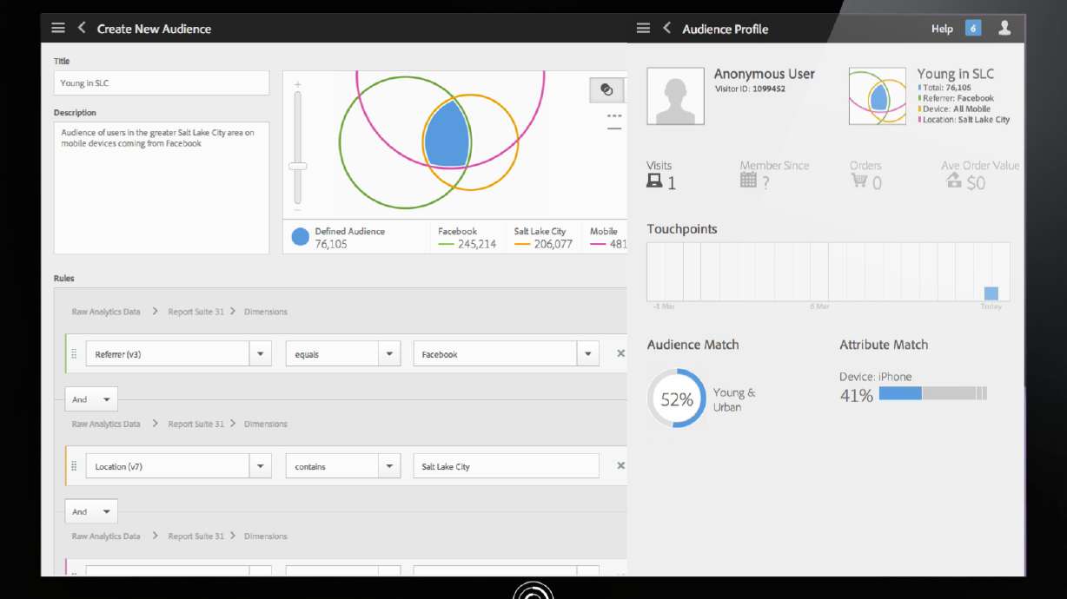Click the Device: iPhone match bar

[933, 393]
